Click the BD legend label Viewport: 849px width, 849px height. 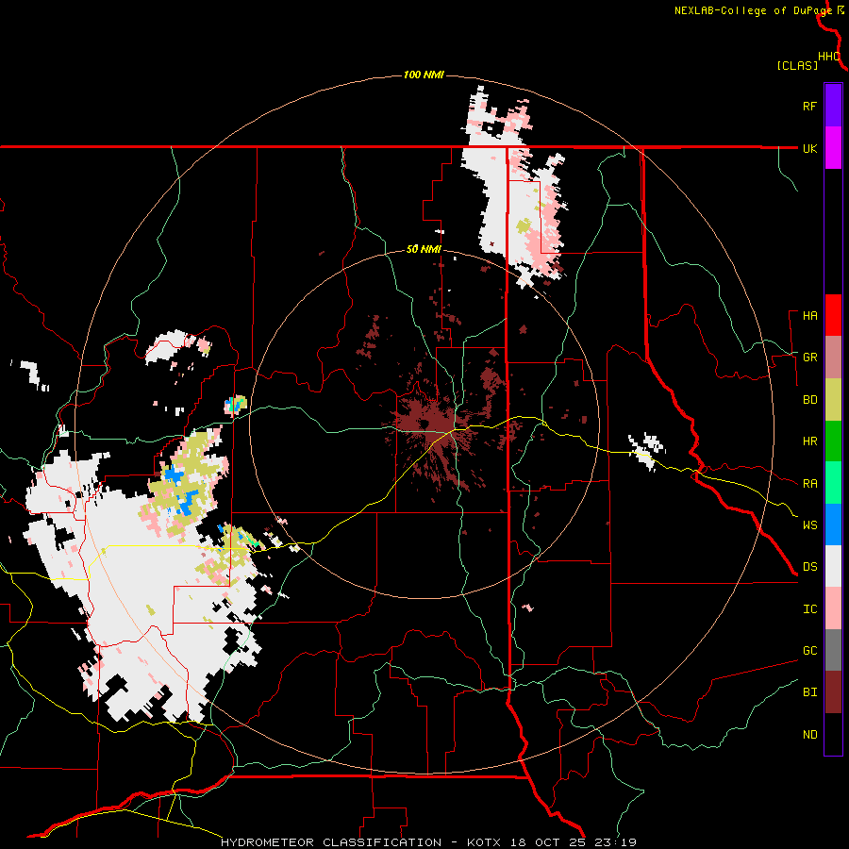click(809, 400)
